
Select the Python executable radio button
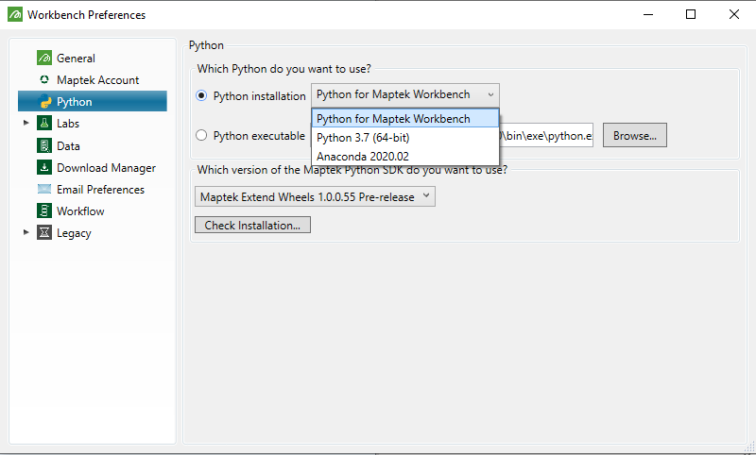201,135
